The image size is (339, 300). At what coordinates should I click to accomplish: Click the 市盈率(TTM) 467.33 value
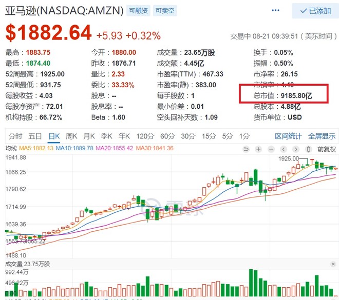[213, 74]
